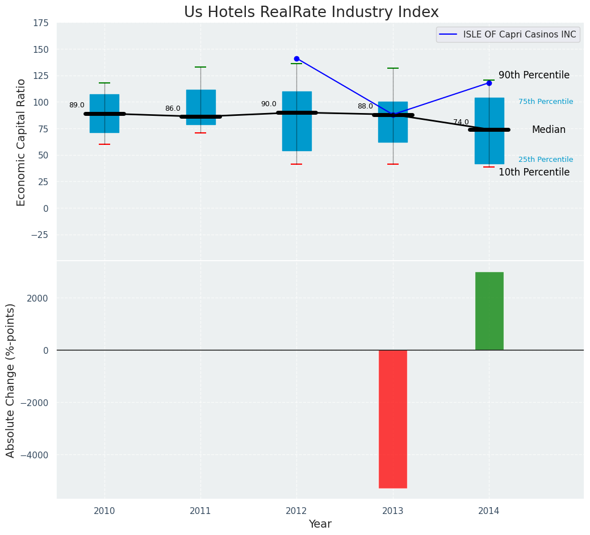The image size is (590, 535).
Task: Click the blue legend line sample
Action: click(x=449, y=35)
